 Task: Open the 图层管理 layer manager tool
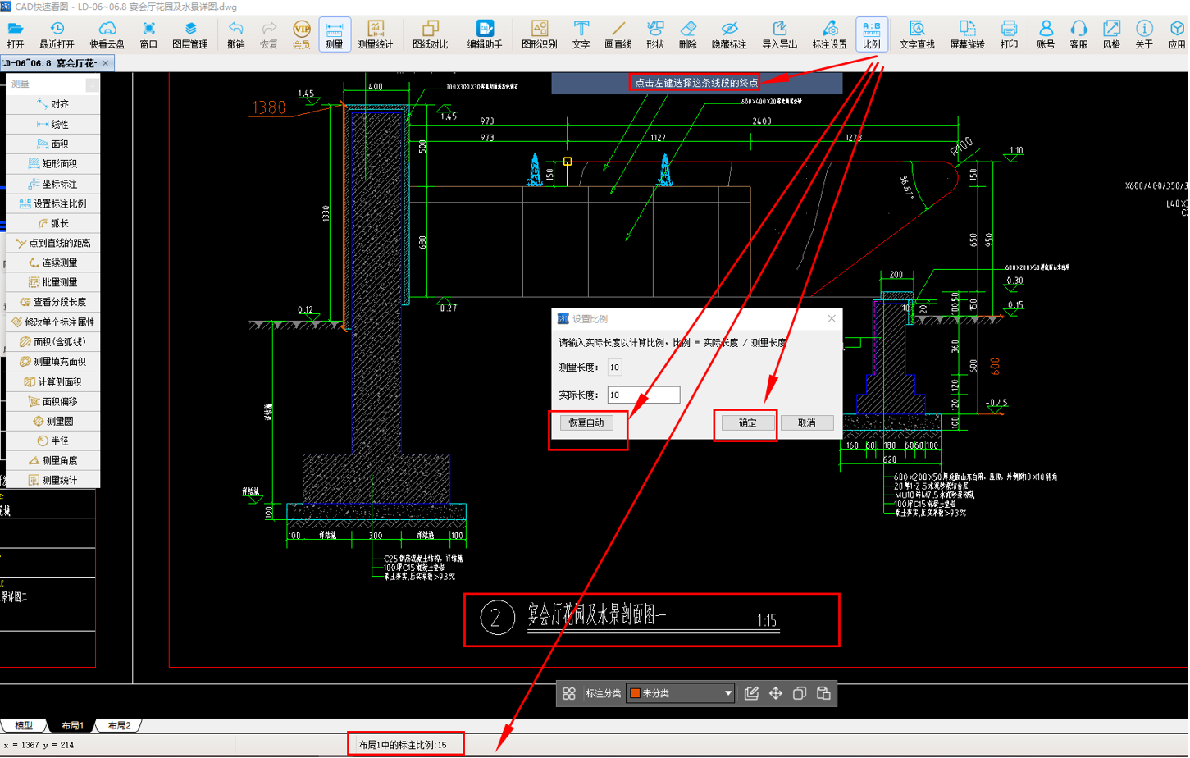tap(190, 35)
